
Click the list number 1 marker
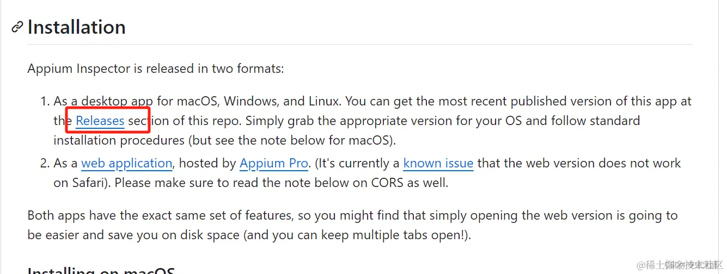[x=45, y=101]
